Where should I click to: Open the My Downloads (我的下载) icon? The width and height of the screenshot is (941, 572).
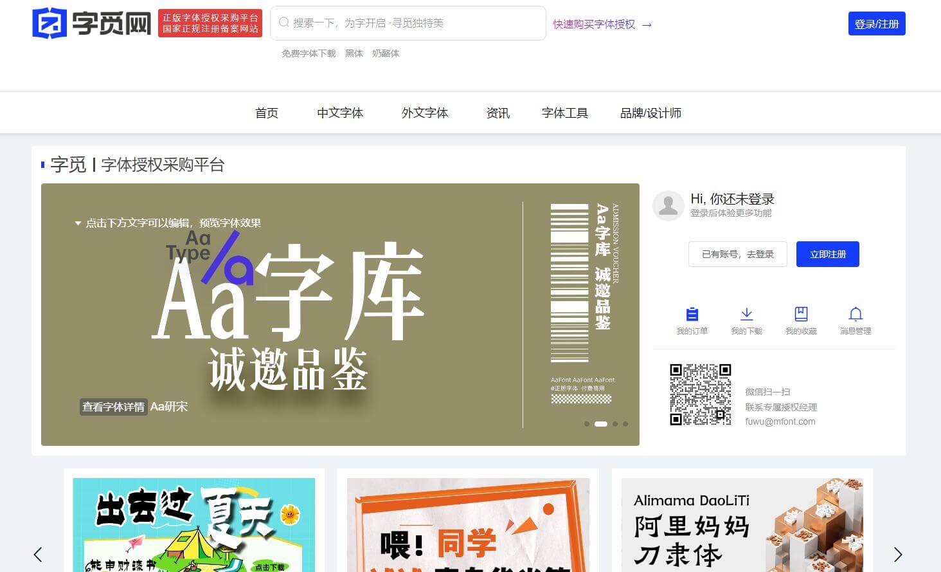[746, 314]
